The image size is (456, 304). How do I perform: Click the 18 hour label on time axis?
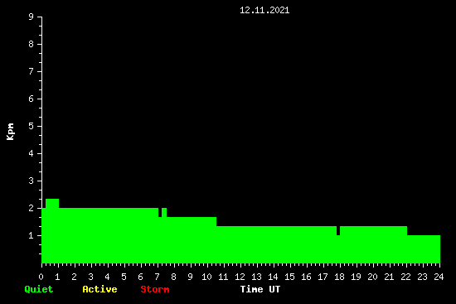[339, 277]
